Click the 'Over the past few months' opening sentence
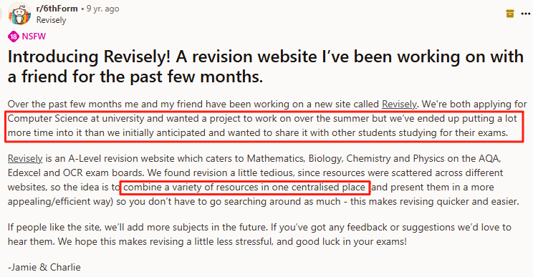533x277 pixels. click(x=193, y=104)
